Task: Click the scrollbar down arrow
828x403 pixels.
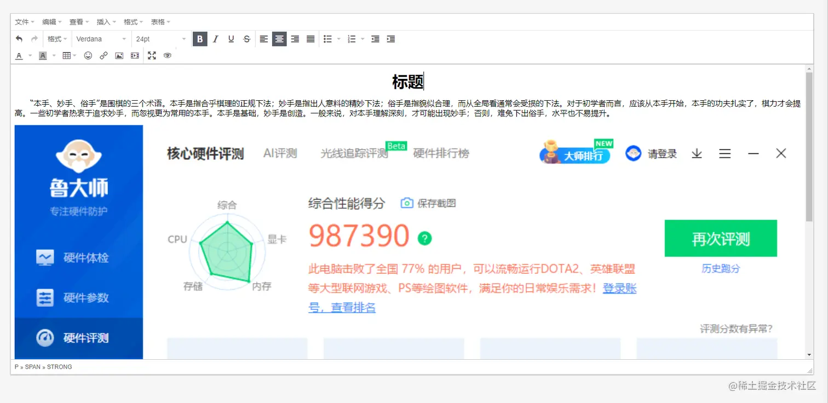Action: 809,355
